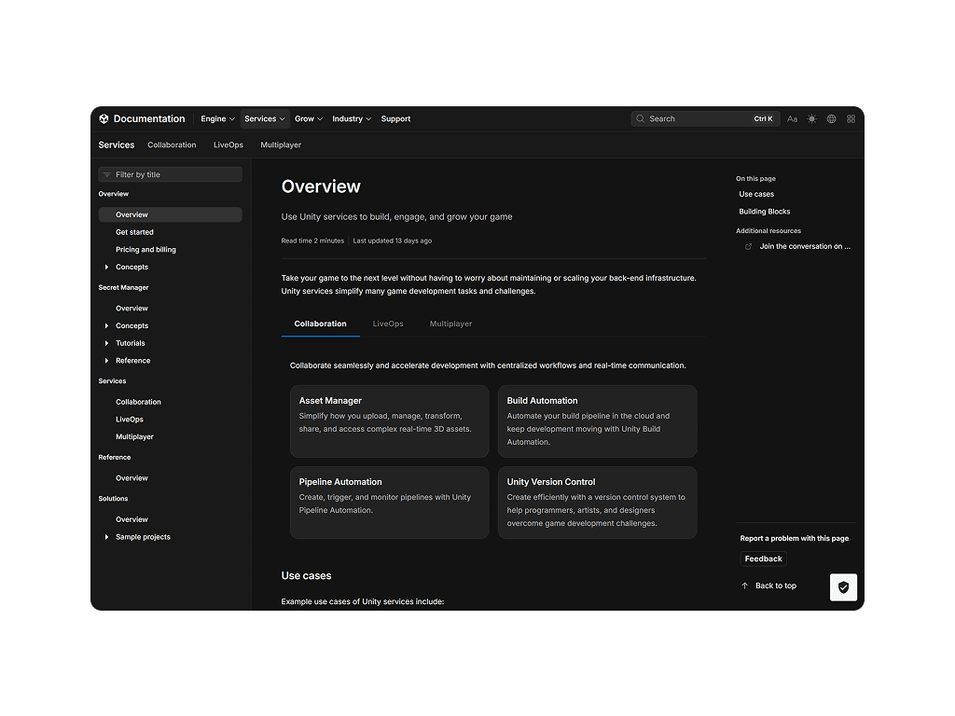Open the Industry dropdown menu
Viewport: 955px width, 716px height.
352,118
